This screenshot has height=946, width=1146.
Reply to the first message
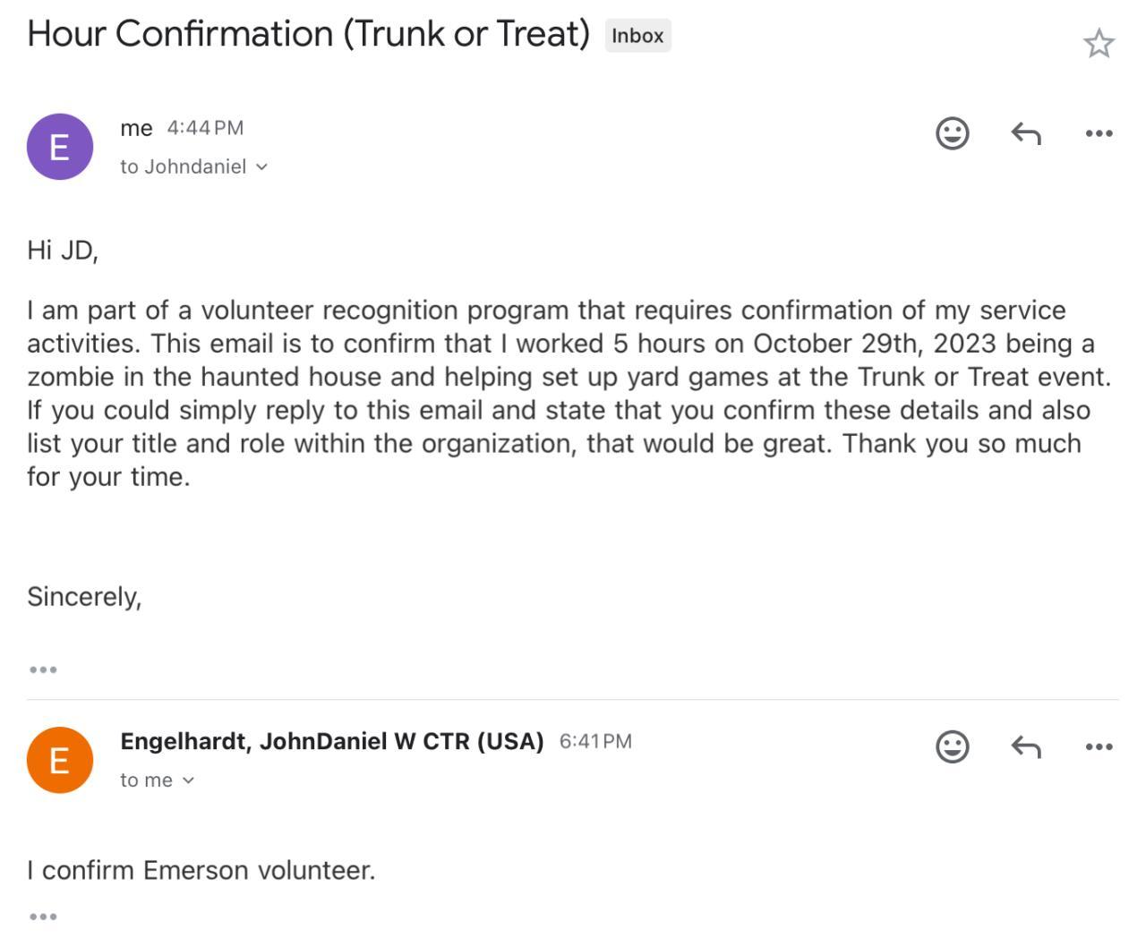[x=1026, y=133]
